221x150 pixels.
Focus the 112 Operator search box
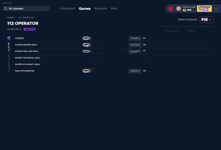(26, 8)
